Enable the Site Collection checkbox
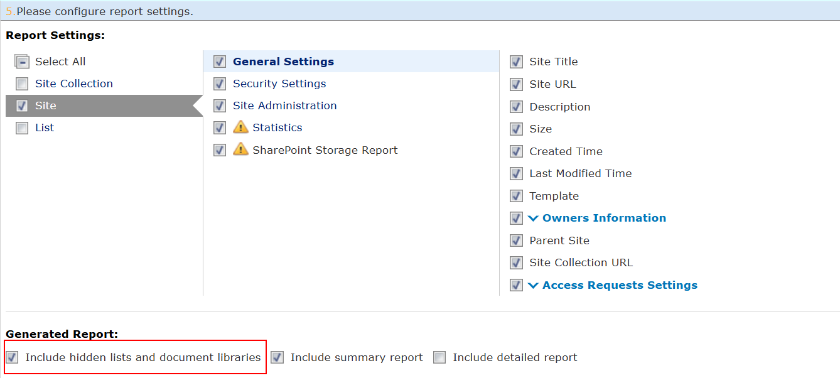 [x=22, y=83]
